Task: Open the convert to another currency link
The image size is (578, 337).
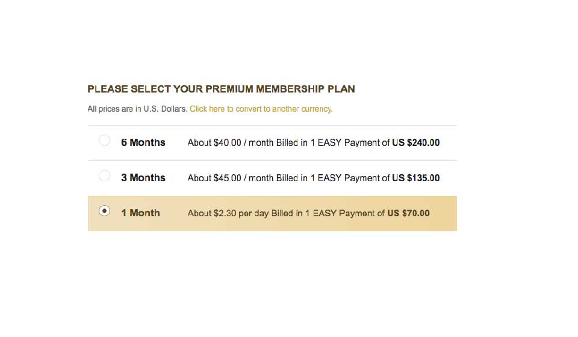Action: pyautogui.click(x=261, y=109)
